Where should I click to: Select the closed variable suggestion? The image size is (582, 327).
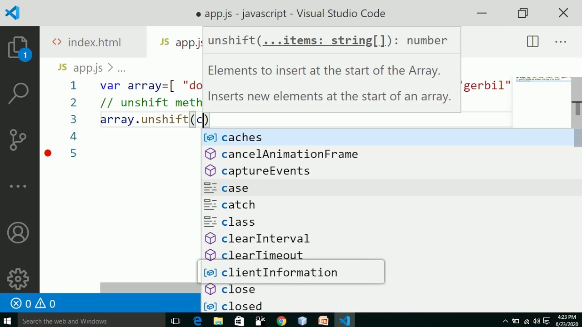(x=387, y=306)
